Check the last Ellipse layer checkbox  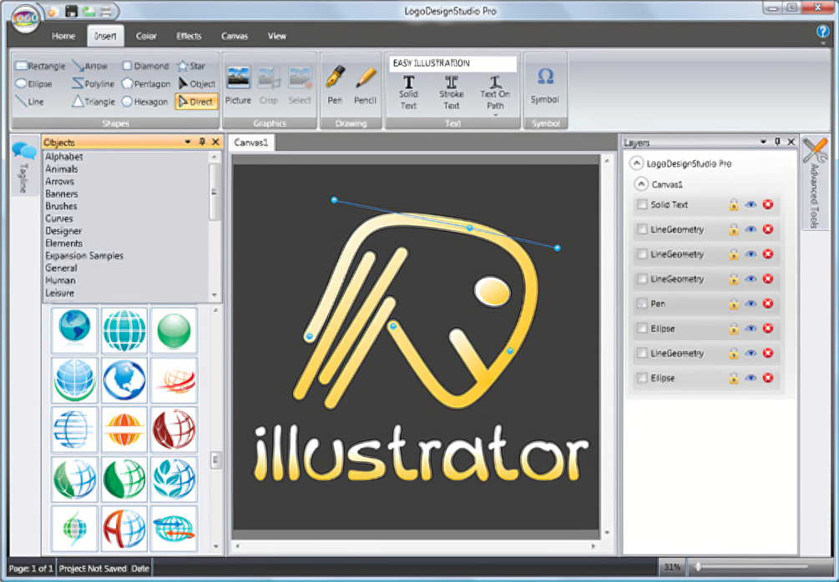[x=642, y=378]
